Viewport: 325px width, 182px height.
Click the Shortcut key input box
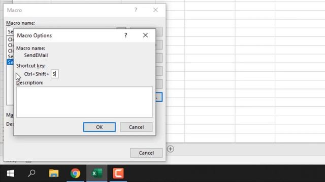[55, 74]
